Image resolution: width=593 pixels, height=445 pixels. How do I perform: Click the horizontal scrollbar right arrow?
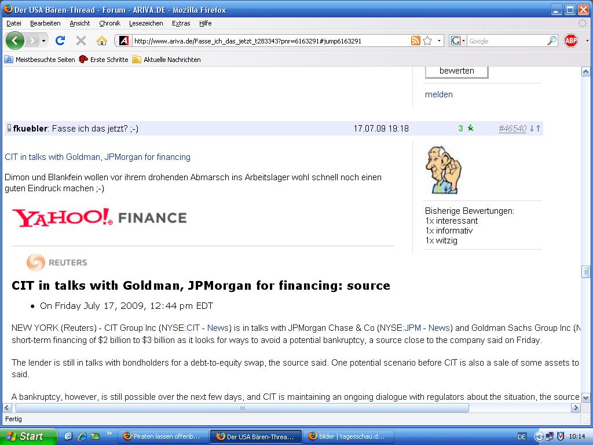pyautogui.click(x=576, y=408)
